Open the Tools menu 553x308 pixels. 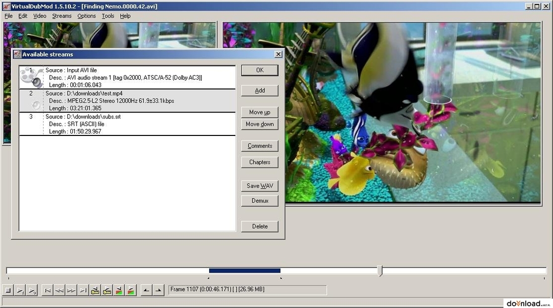point(108,16)
